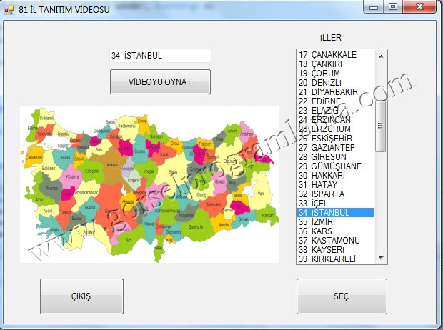Click the application icon in the title bar
Image resolution: width=443 pixels, height=330 pixels.
[9, 7]
